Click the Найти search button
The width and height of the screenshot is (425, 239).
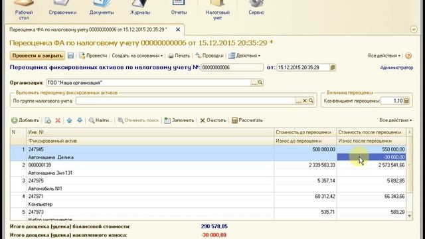point(100,120)
